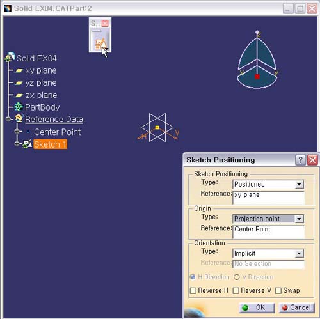Select the xy plane icon in tree
The image size is (320, 319).
click(x=19, y=70)
